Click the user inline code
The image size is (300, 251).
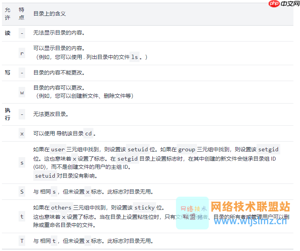click(58, 149)
